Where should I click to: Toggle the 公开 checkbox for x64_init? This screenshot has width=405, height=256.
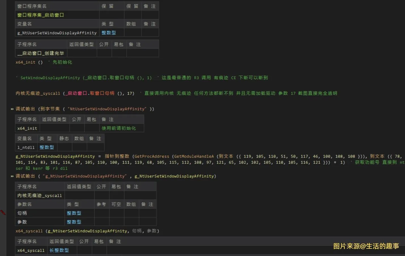[77, 128]
